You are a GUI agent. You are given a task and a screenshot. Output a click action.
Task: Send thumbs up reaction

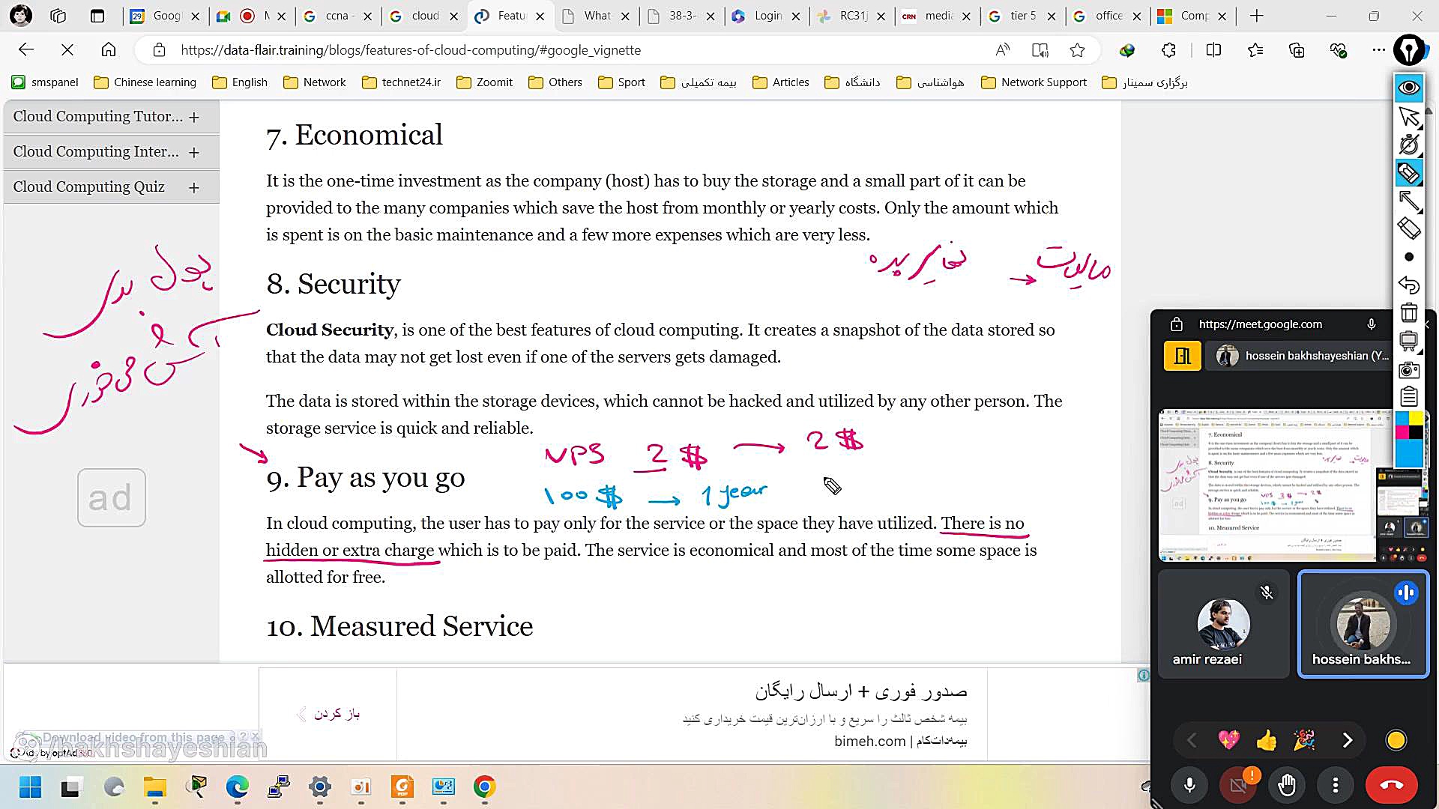click(1267, 740)
